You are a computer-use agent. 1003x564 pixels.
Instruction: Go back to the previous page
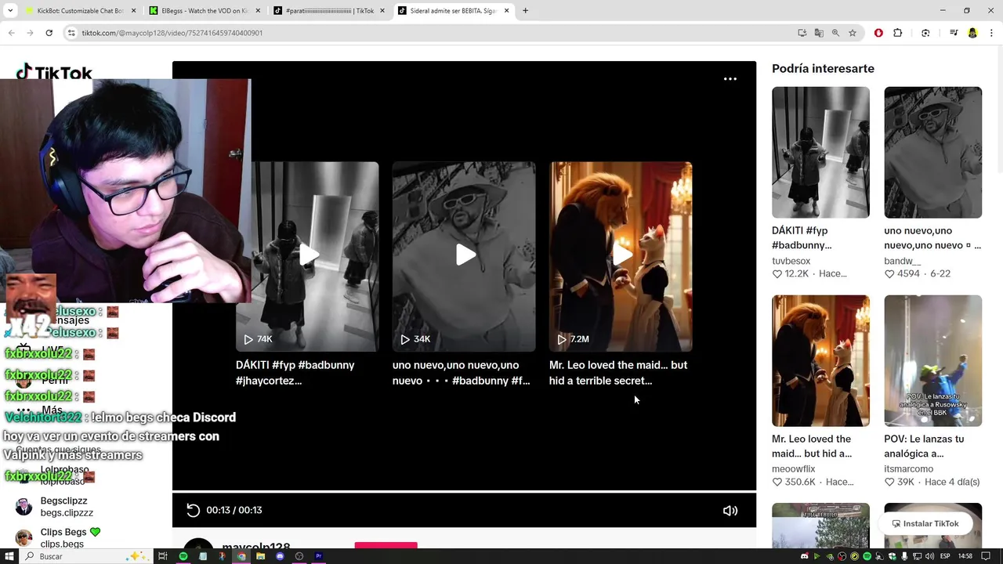coord(11,33)
